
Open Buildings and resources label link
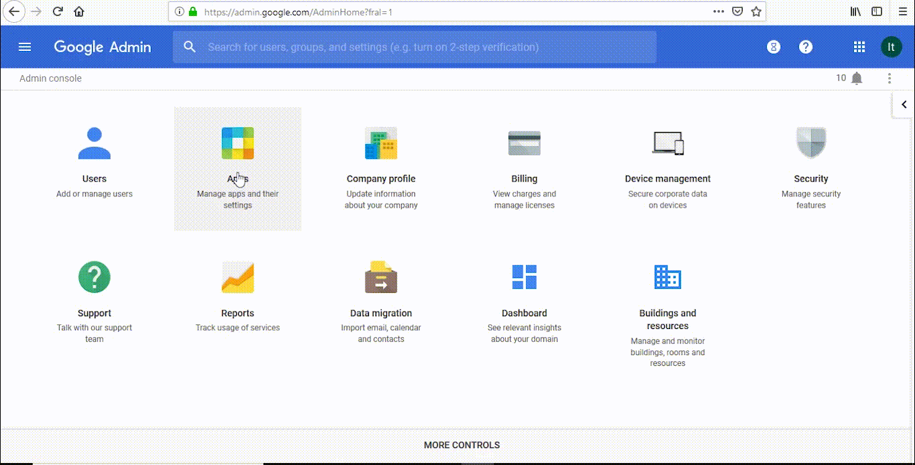pos(667,320)
